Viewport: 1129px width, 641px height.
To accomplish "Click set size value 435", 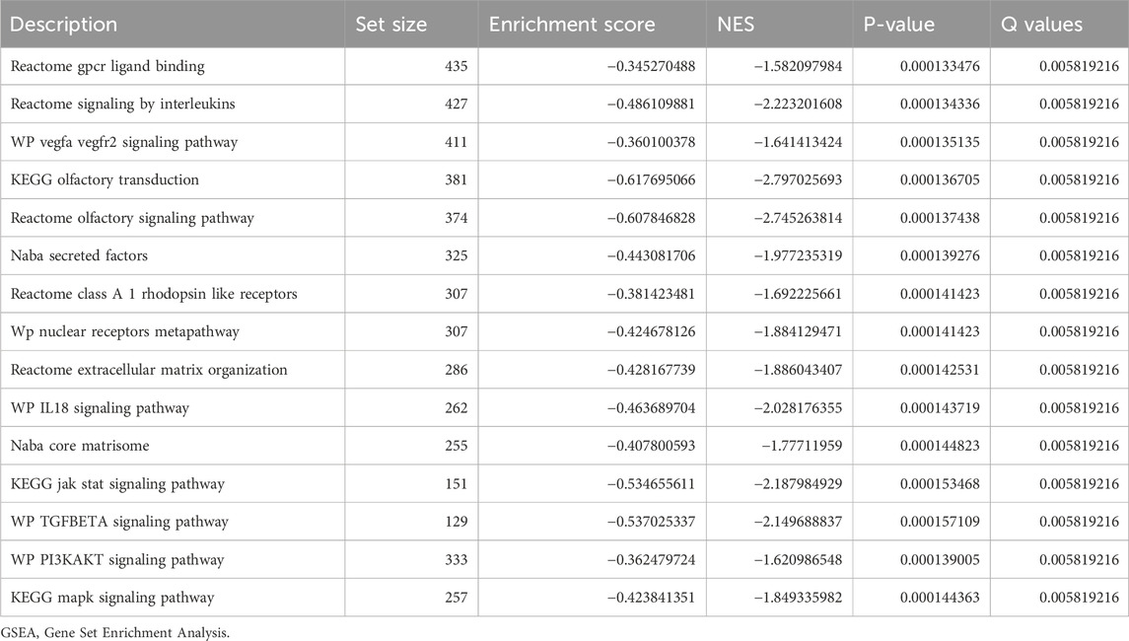I will [x=456, y=66].
